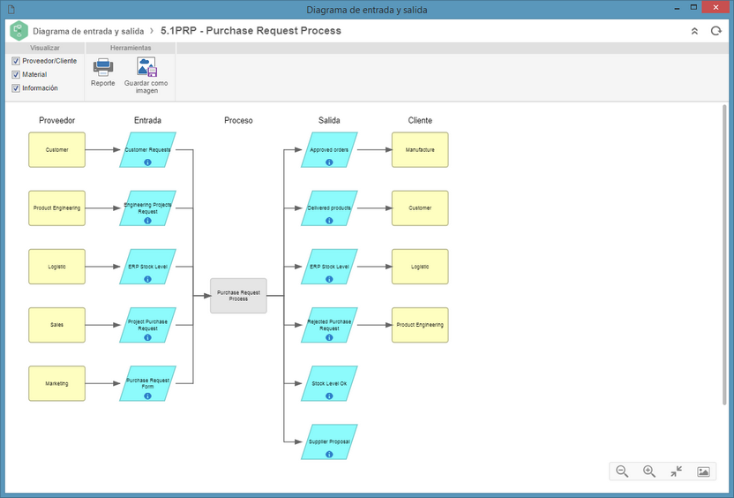Select the Purchase Request Process box

tap(238, 296)
